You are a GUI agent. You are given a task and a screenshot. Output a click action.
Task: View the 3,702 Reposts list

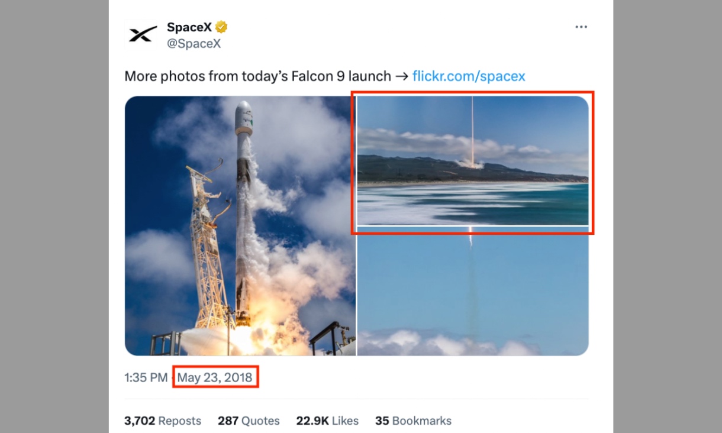coord(163,421)
